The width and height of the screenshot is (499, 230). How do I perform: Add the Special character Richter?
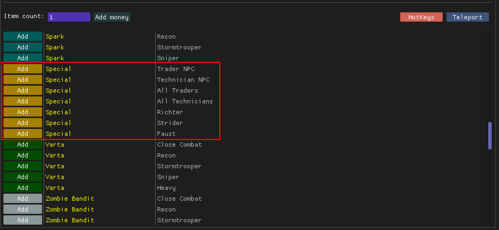point(23,112)
